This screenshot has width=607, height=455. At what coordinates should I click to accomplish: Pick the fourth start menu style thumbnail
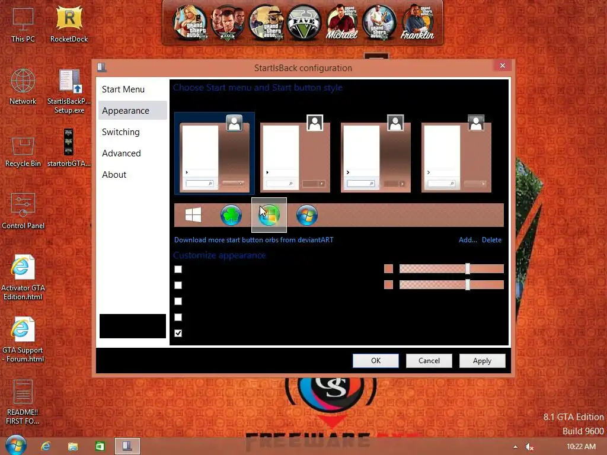pos(456,153)
